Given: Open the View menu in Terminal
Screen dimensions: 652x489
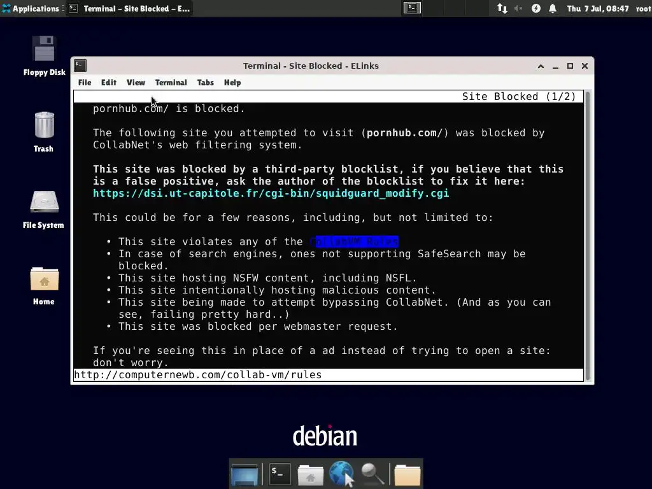Looking at the screenshot, I should (x=136, y=82).
